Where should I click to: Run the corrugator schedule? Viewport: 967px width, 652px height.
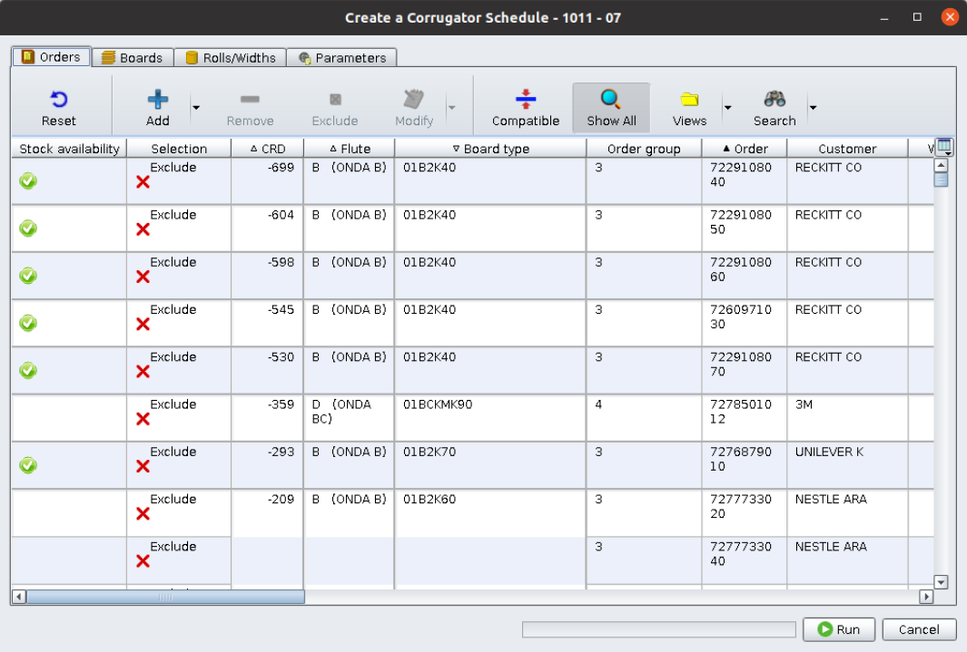[x=838, y=628]
